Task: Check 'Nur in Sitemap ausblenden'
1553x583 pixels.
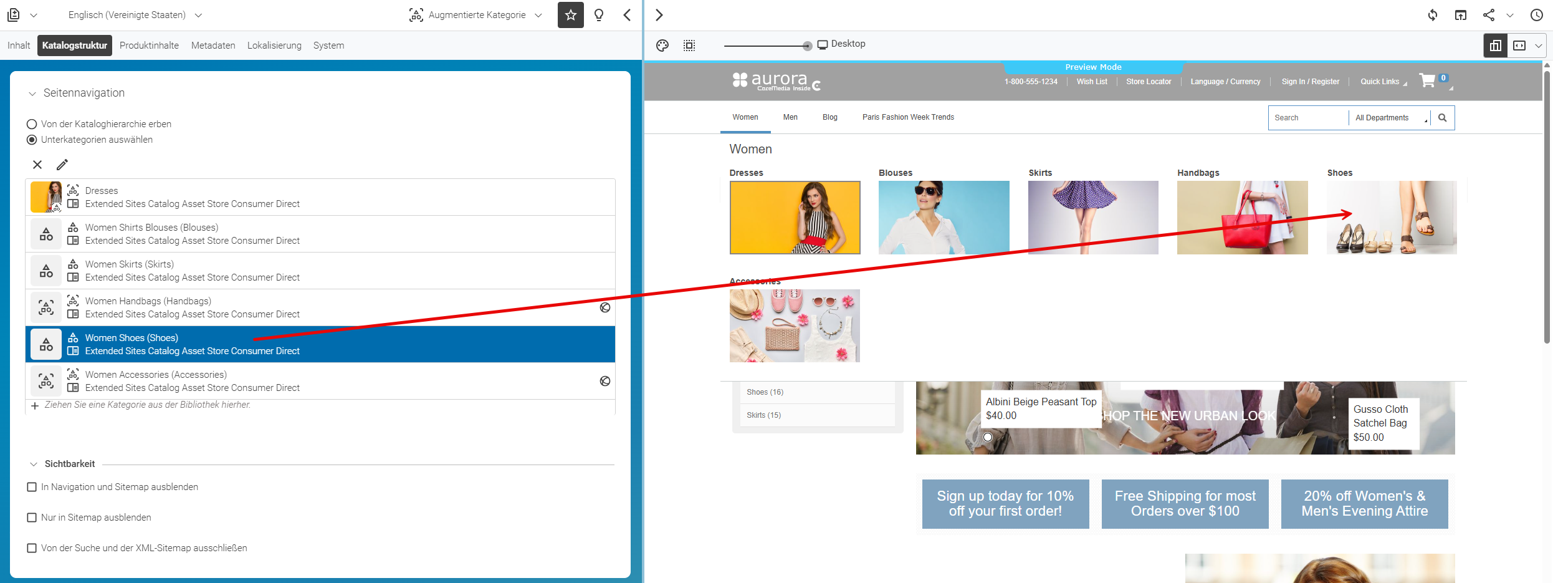Action: [x=32, y=518]
